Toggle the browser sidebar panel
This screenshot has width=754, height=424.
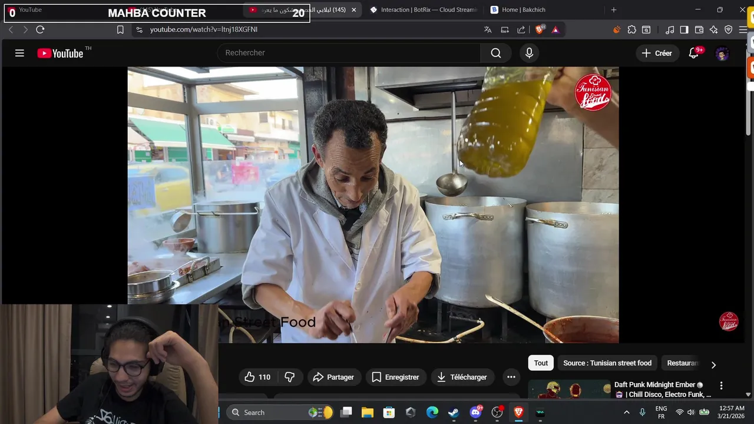pos(684,29)
